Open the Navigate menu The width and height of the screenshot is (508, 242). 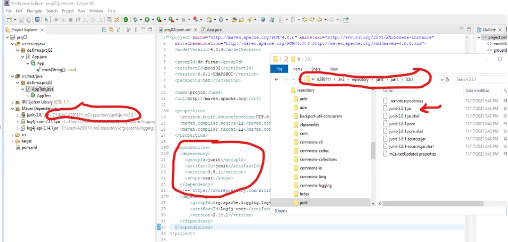[34, 11]
